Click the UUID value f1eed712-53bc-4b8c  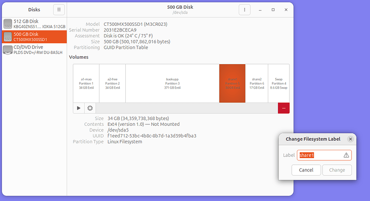[x=152, y=136]
